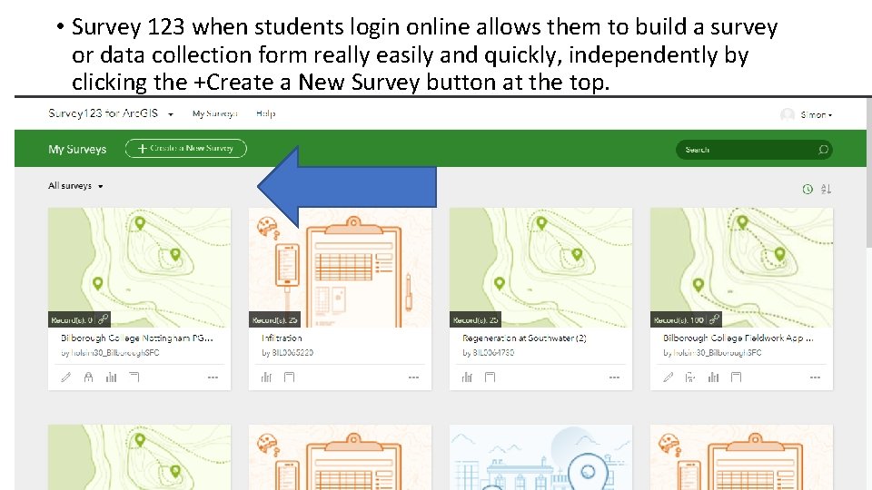Click the Create a New Survey button
872x490 pixels.
click(185, 148)
